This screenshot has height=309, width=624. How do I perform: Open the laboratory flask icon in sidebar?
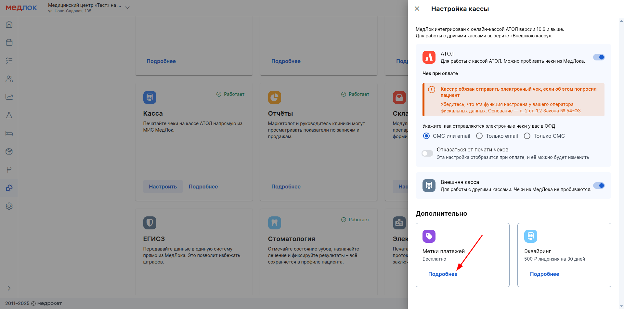click(9, 115)
